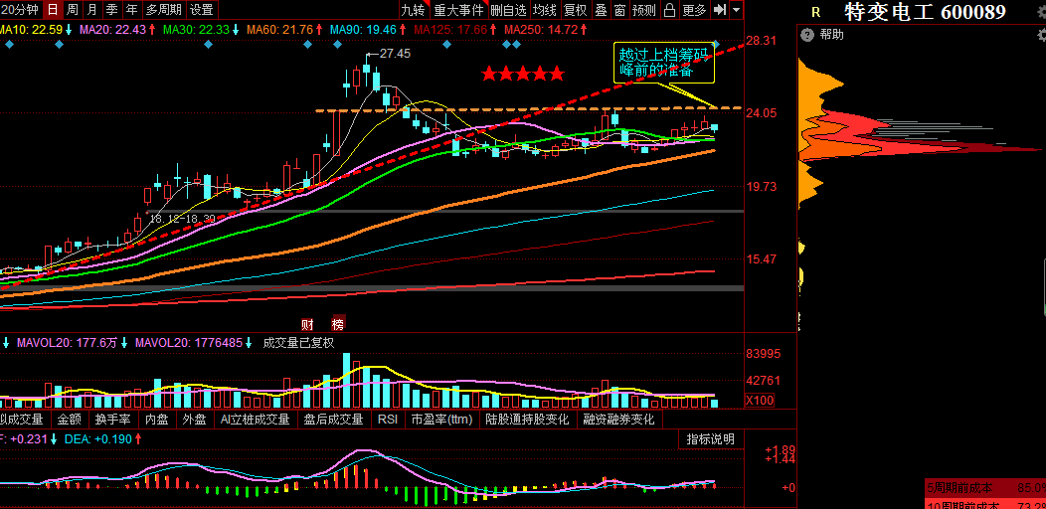1046x509 pixels.
Task: Switch indicator to 融资融券变化
Action: [x=619, y=420]
